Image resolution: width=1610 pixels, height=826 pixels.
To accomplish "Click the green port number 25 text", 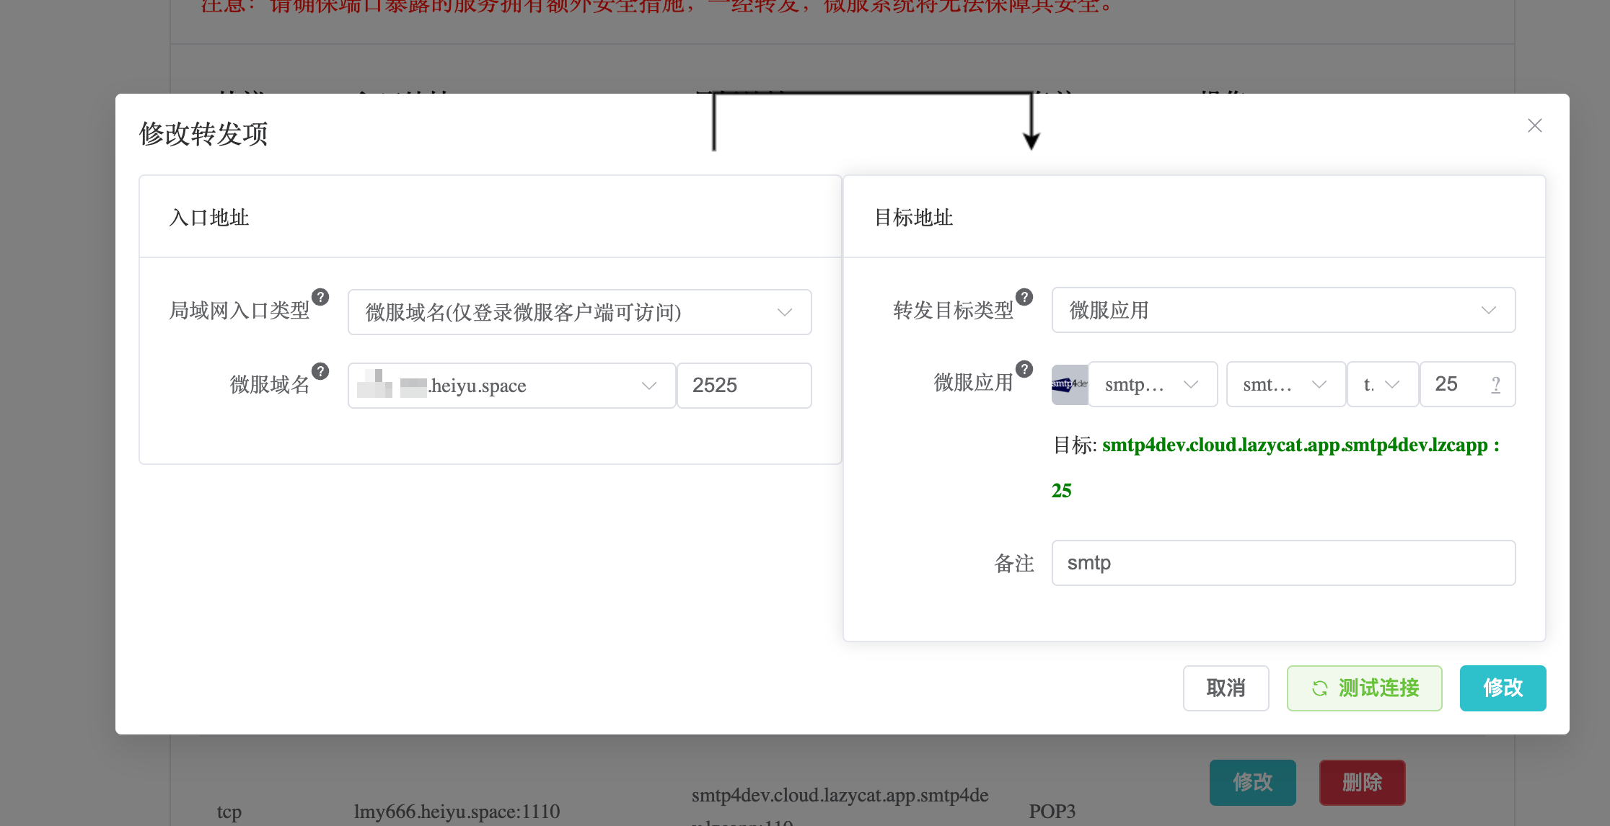I will [x=1061, y=491].
